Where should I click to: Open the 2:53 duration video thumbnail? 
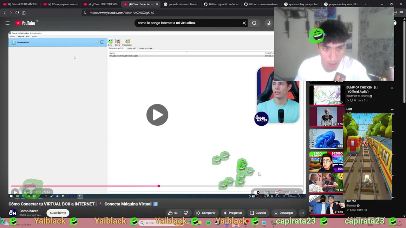pos(326,205)
